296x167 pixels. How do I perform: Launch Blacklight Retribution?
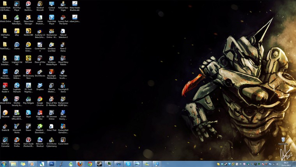[51, 74]
